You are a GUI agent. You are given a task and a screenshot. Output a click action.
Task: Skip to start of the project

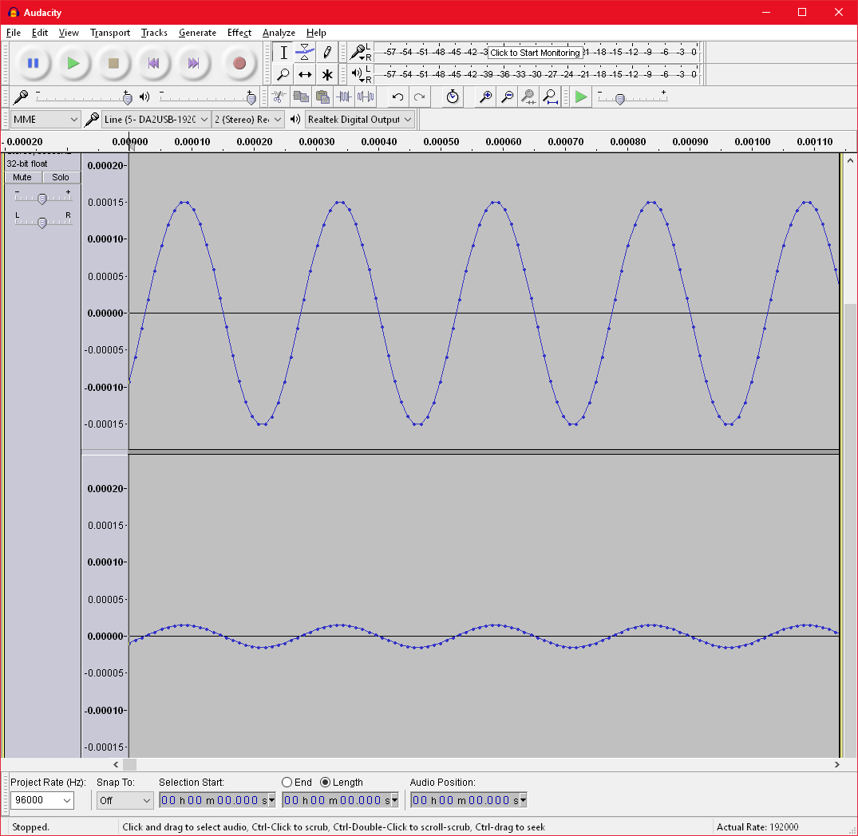click(x=154, y=64)
